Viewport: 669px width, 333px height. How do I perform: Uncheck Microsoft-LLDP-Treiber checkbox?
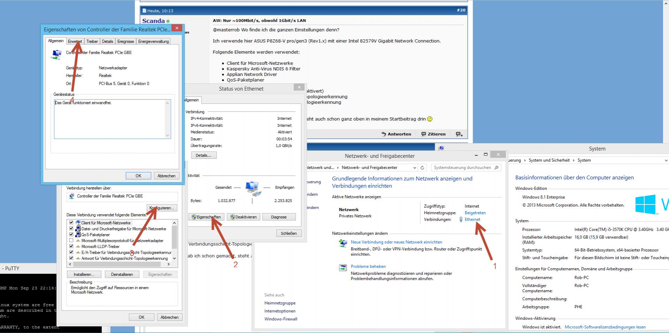click(x=71, y=246)
